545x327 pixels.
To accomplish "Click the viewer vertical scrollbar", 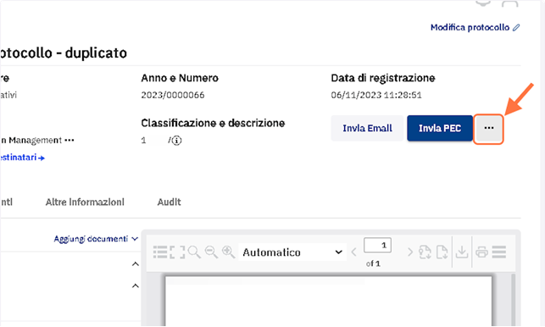I will [x=513, y=300].
